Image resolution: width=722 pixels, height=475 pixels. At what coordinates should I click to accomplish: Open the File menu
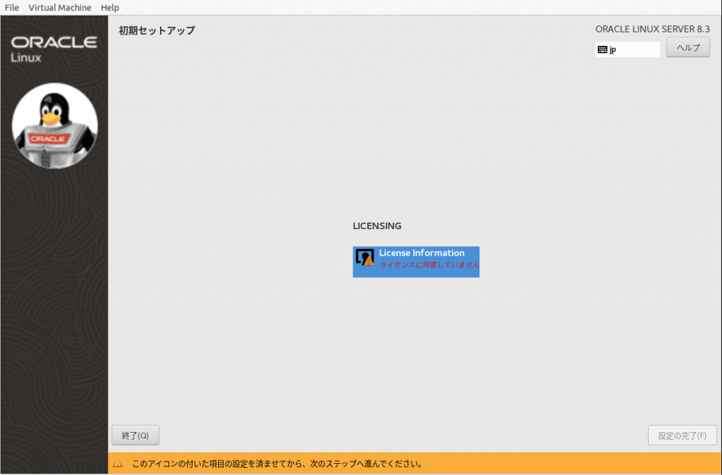tap(12, 8)
